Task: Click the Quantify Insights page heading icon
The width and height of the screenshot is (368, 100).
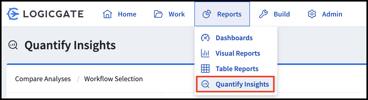Action: coord(13,45)
